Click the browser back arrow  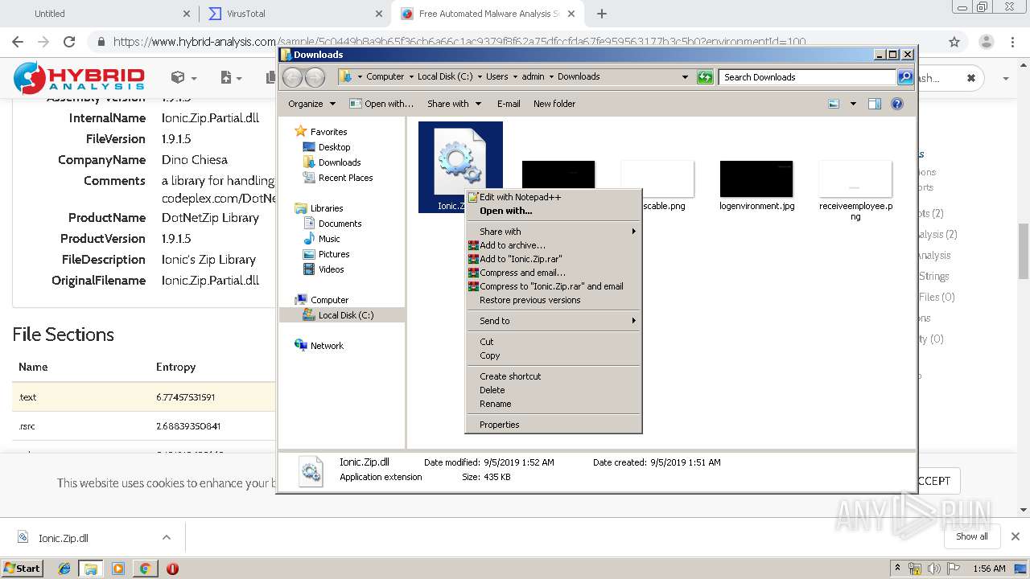click(x=18, y=42)
